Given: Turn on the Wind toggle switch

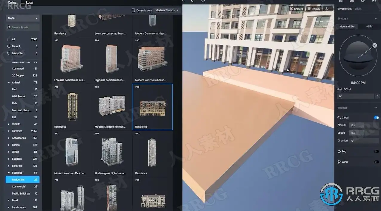Looking at the screenshot, I should (x=376, y=162).
